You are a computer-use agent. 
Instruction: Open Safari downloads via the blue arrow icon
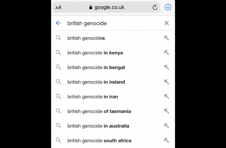coord(168,7)
